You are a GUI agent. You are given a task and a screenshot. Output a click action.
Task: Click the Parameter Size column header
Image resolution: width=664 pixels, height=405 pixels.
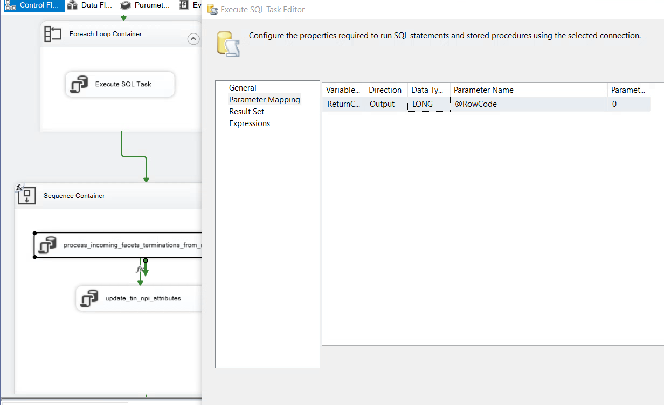[629, 90]
